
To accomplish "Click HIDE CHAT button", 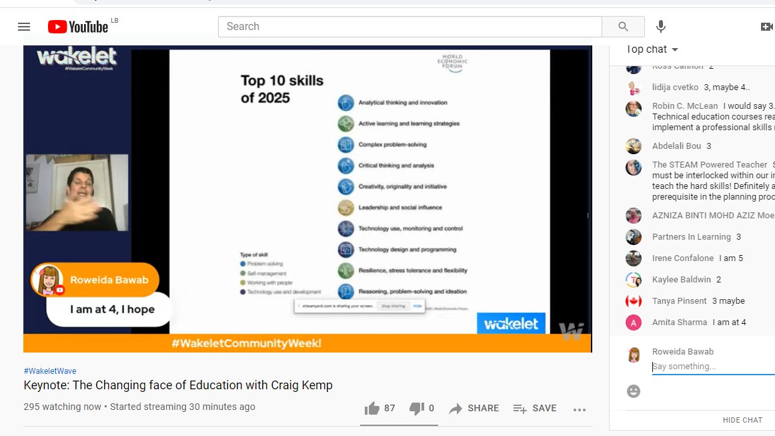I will (742, 420).
